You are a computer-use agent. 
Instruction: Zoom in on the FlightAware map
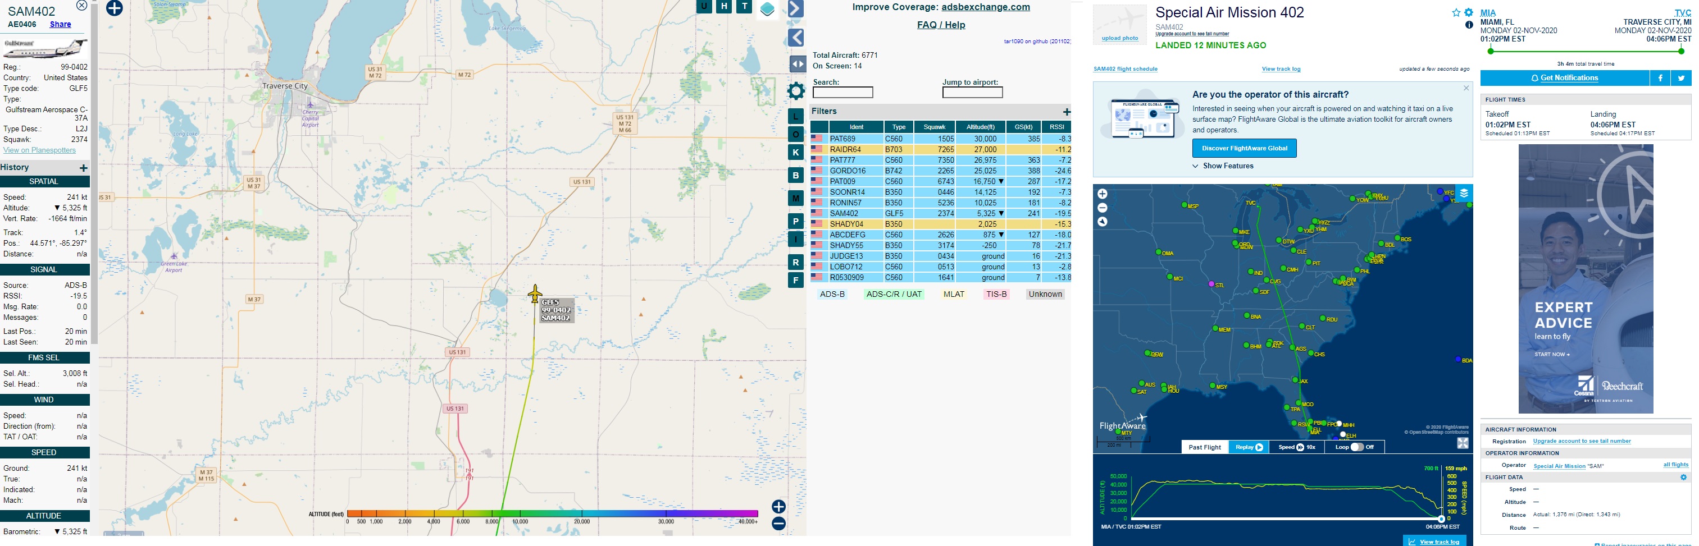[1102, 194]
